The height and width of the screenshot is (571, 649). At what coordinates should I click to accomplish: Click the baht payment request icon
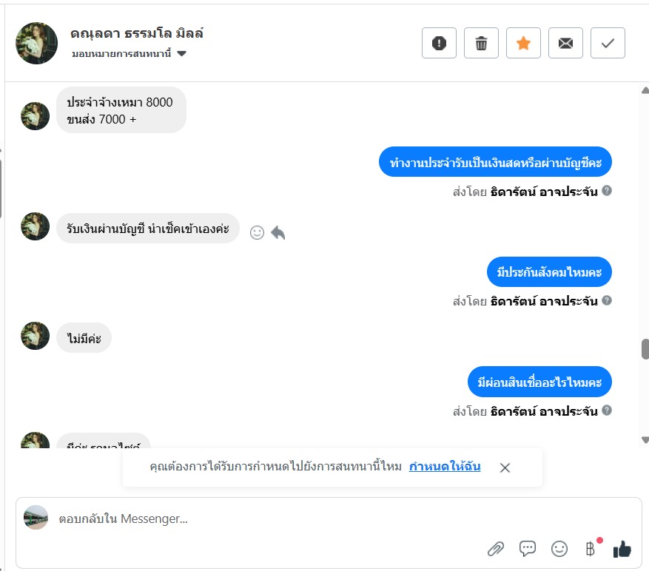coord(591,549)
